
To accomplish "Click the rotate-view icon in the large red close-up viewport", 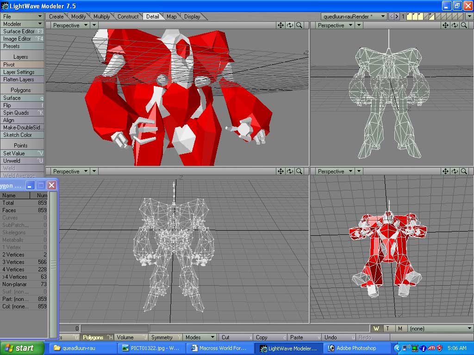I will 290,25.
